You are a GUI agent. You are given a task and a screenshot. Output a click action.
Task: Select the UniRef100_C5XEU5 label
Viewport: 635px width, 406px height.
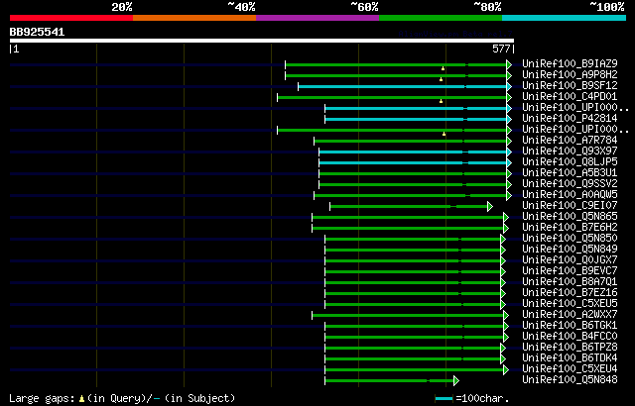570,304
